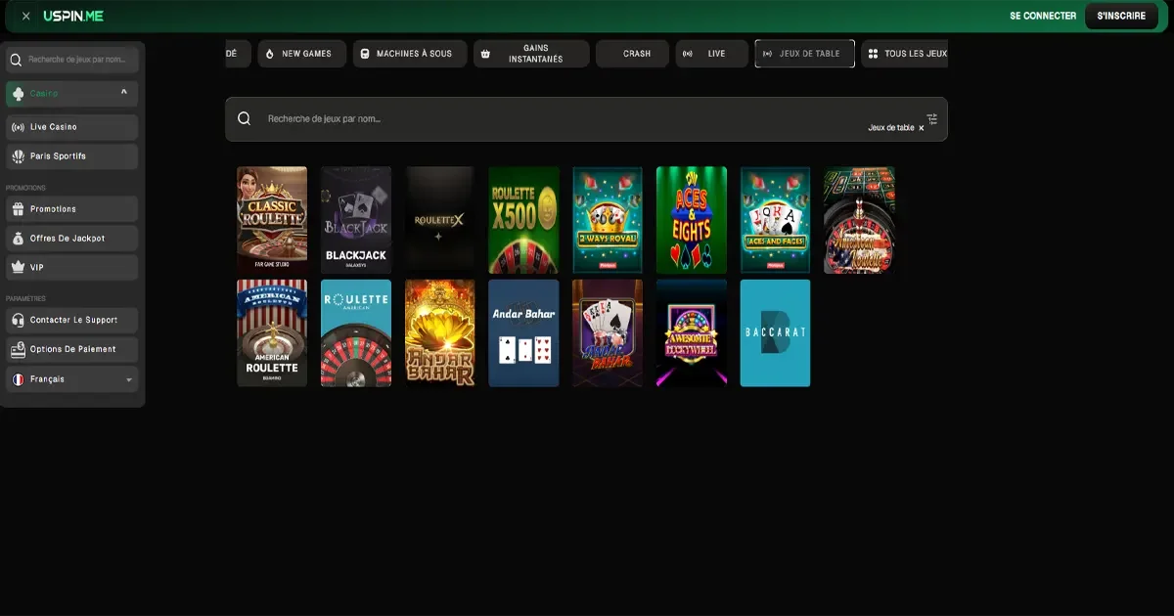This screenshot has height=616, width=1174.
Task: Select the TOUS LES JEUX tab
Action: (905, 54)
